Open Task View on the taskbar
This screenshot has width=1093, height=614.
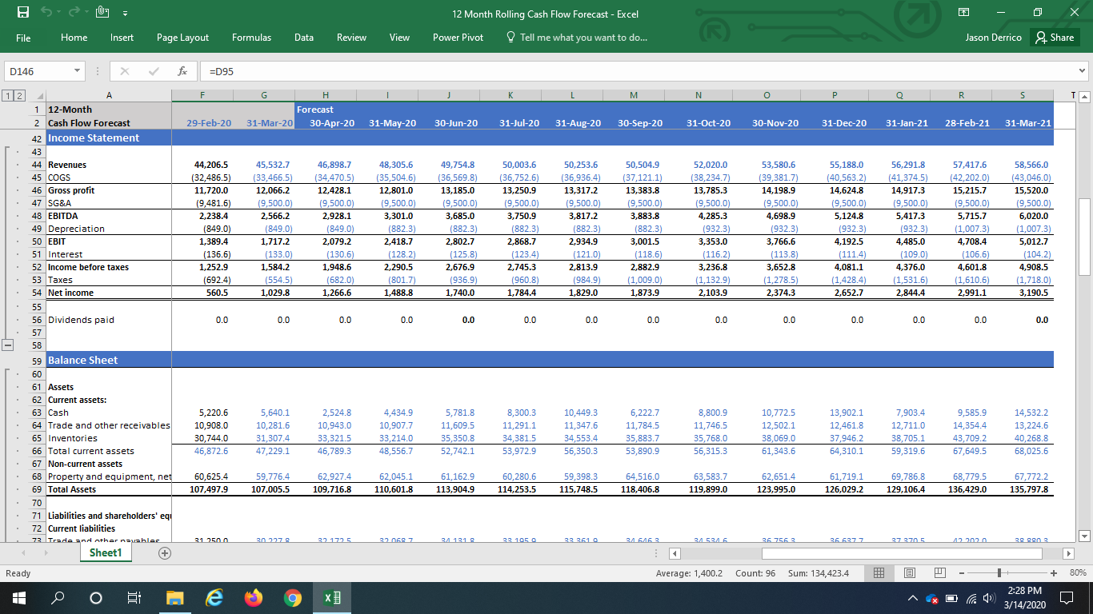coord(134,598)
